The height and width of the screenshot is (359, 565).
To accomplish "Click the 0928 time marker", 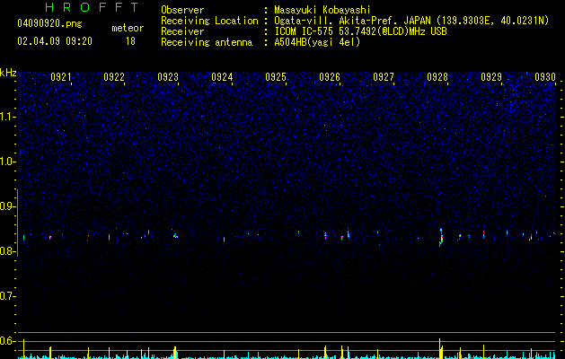I will (437, 77).
